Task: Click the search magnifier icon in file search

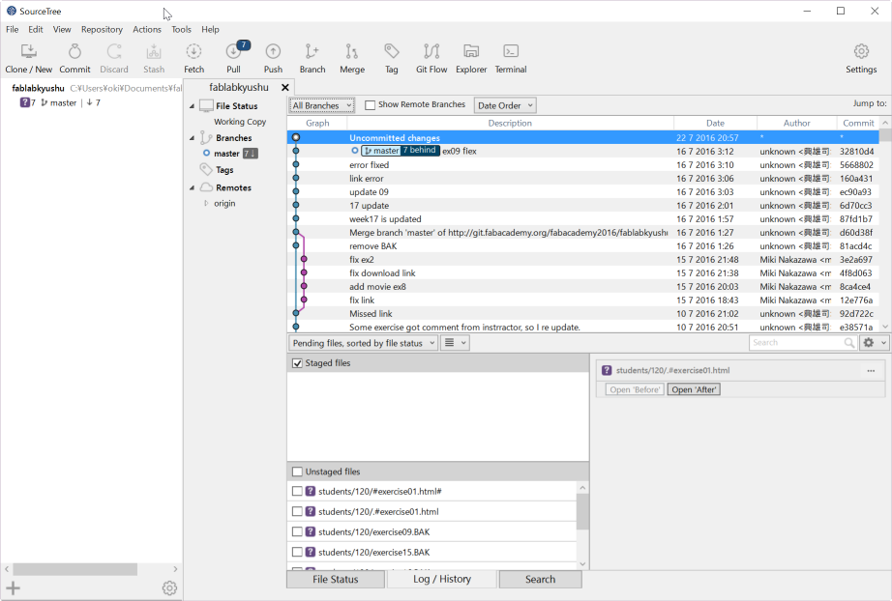Action: (x=849, y=343)
